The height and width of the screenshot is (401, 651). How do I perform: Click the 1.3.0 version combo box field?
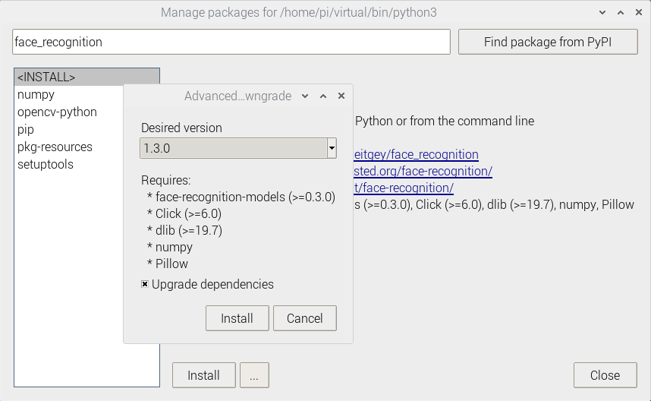[233, 148]
